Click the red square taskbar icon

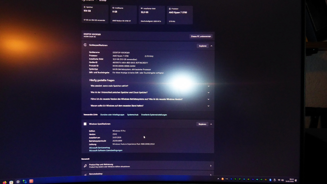tap(31, 181)
